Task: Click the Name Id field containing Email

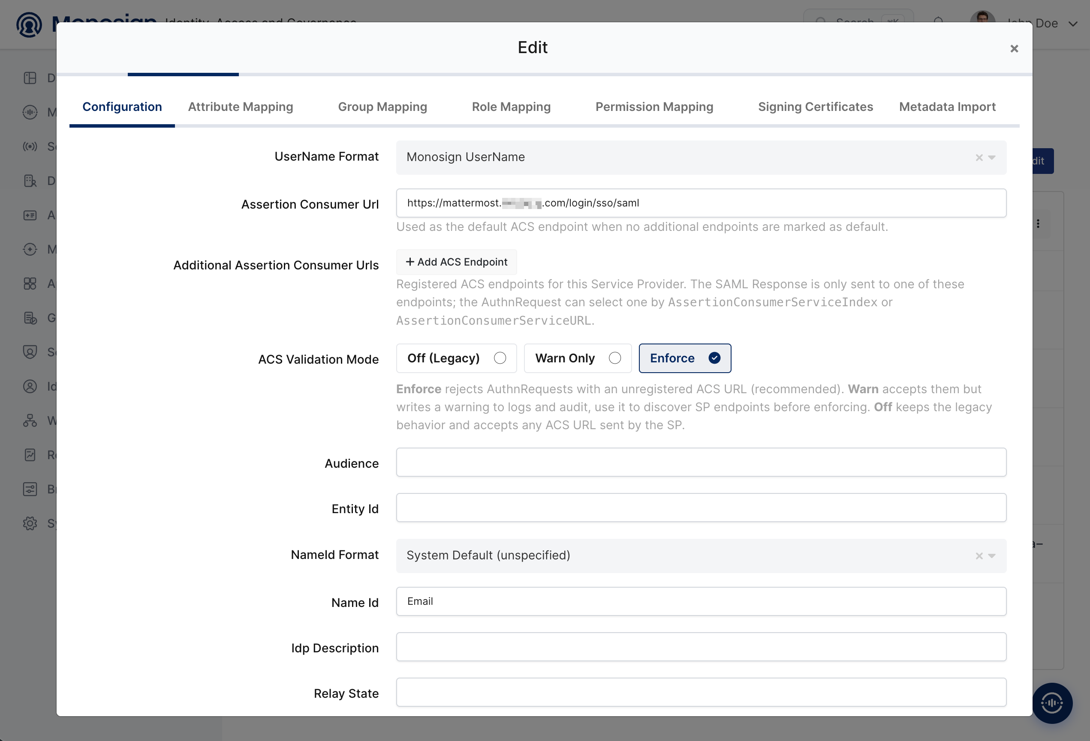Action: pyautogui.click(x=701, y=601)
